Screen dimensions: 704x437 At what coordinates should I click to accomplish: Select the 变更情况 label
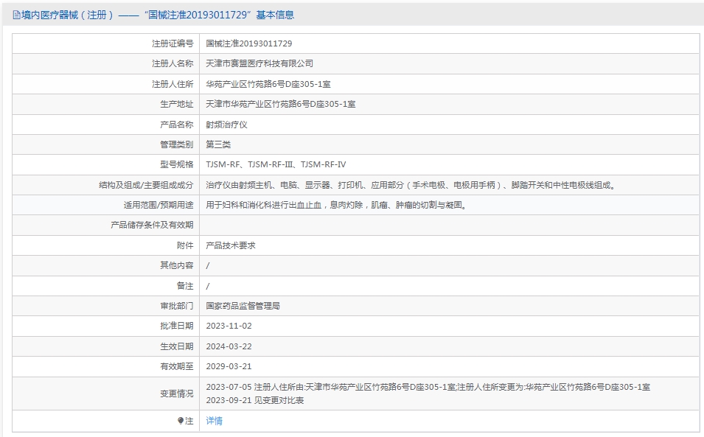coord(176,394)
